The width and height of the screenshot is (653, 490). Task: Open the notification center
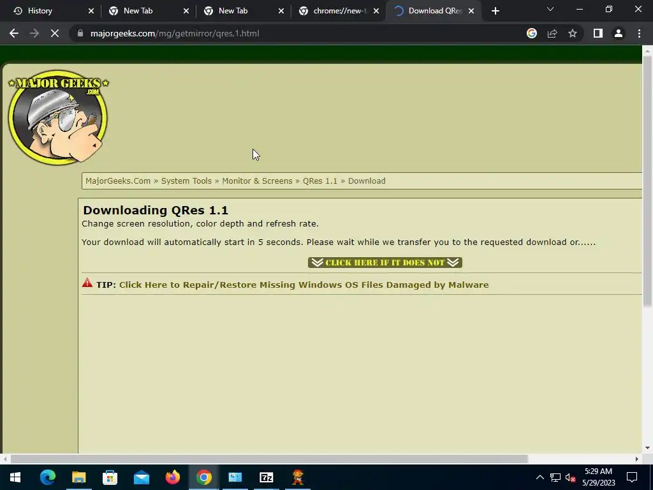click(x=632, y=477)
